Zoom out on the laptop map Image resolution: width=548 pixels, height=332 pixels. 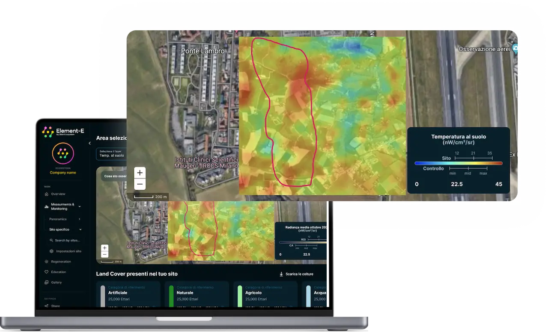click(105, 254)
